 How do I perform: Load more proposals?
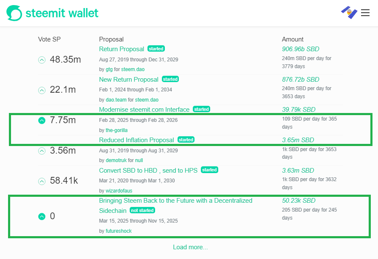tap(190, 247)
